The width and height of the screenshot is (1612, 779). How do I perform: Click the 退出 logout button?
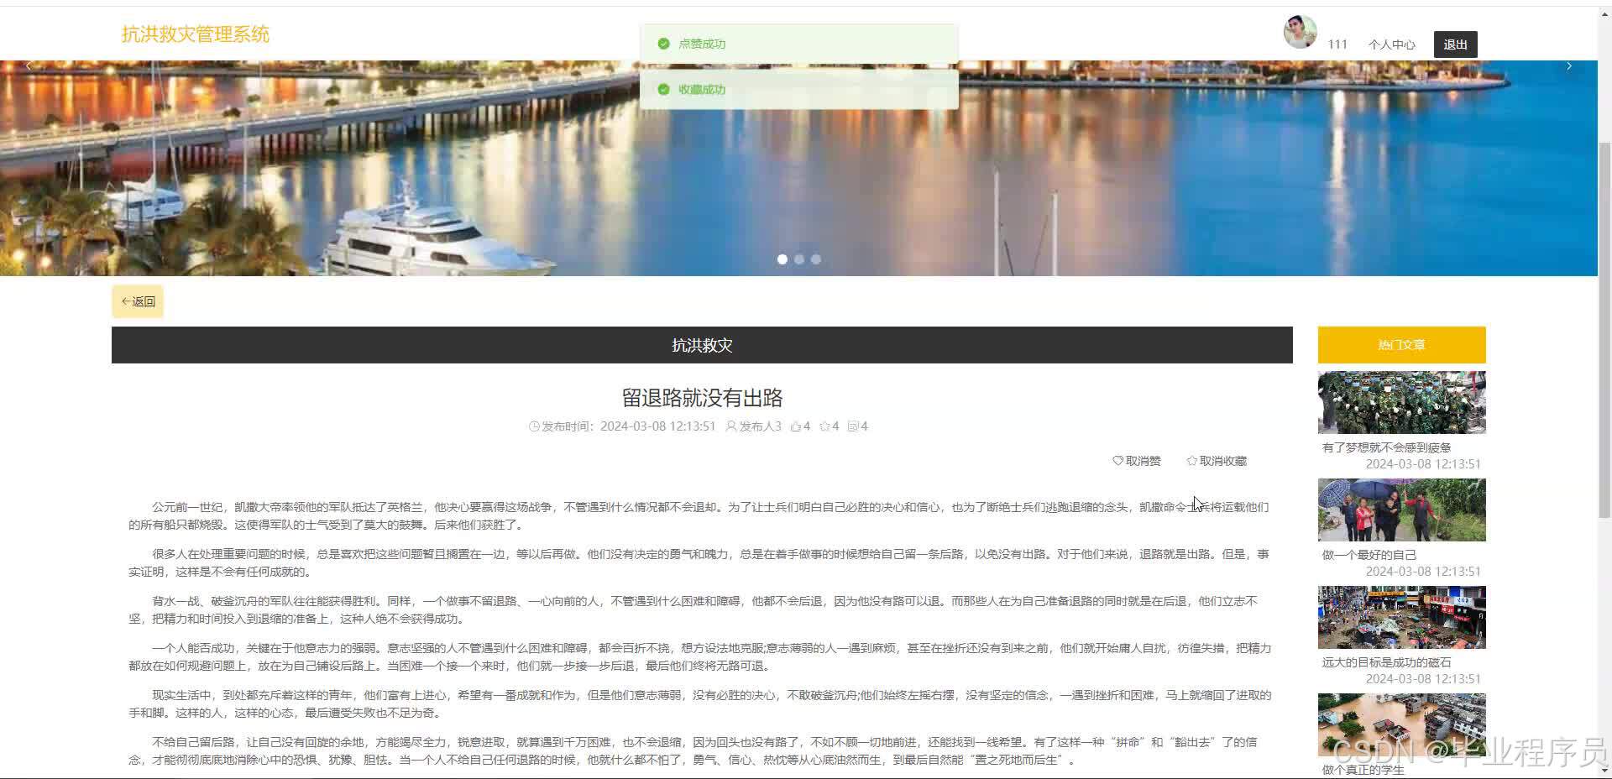click(1455, 44)
